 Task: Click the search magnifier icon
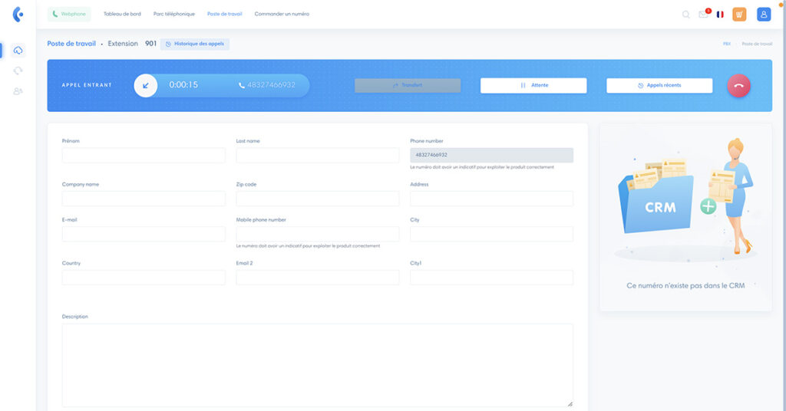[686, 14]
